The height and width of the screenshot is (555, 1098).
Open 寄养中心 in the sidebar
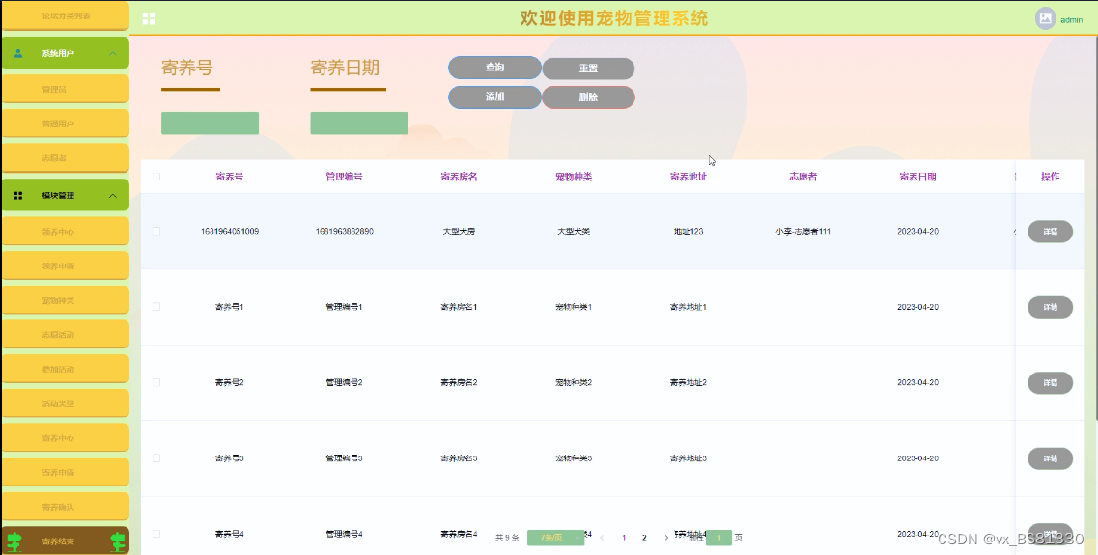pos(66,437)
